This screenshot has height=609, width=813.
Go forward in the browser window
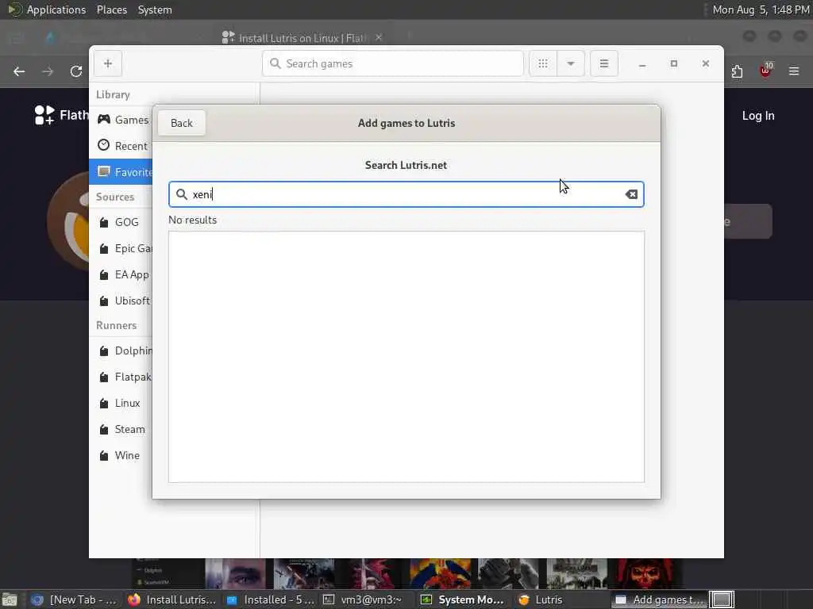(48, 71)
